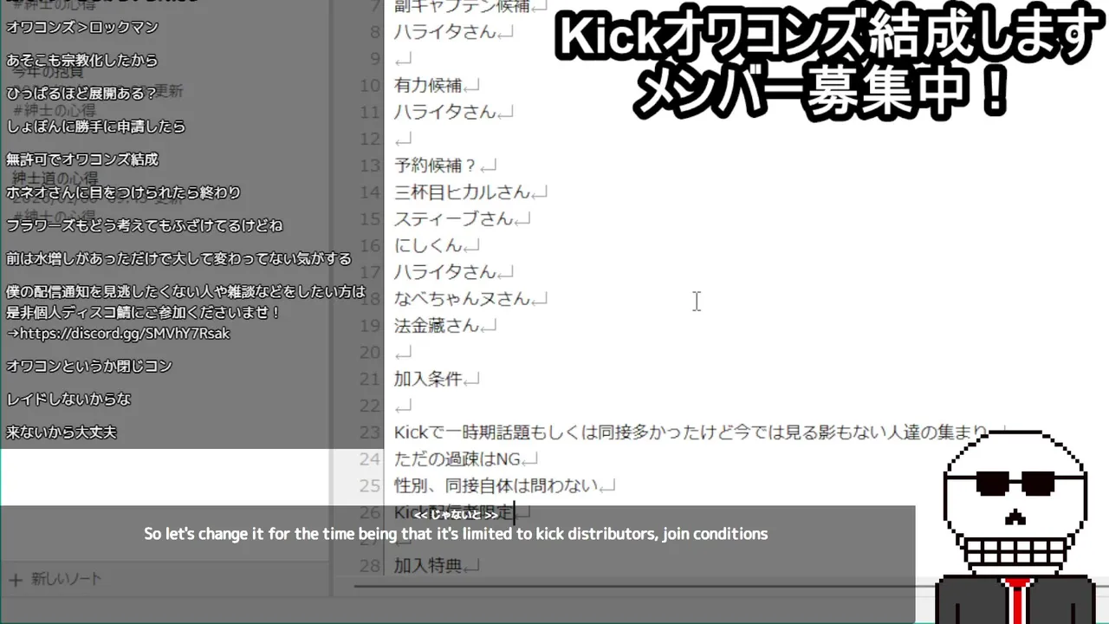Click the name なべちゃんヌさん
Viewport: 1109px width, 624px height.
[x=464, y=299]
